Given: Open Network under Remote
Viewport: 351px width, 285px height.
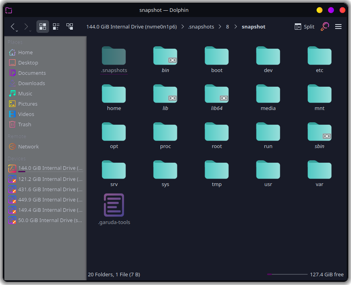Looking at the screenshot, I should coord(46,146).
